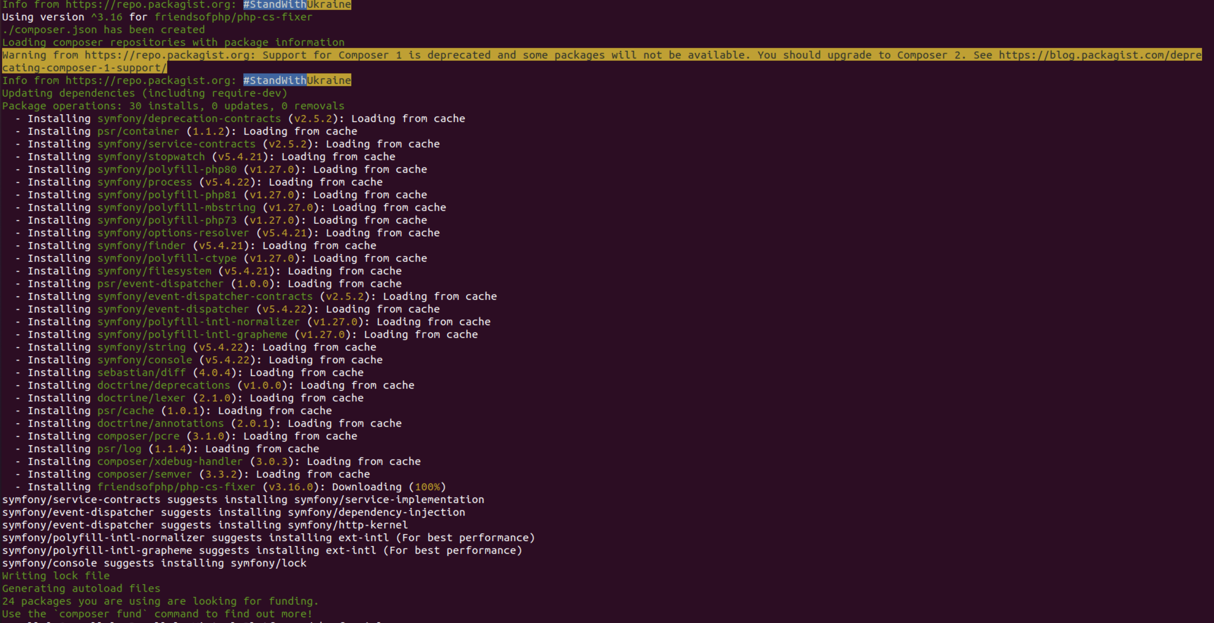
Task: Click package name composer/semver
Action: pos(145,475)
